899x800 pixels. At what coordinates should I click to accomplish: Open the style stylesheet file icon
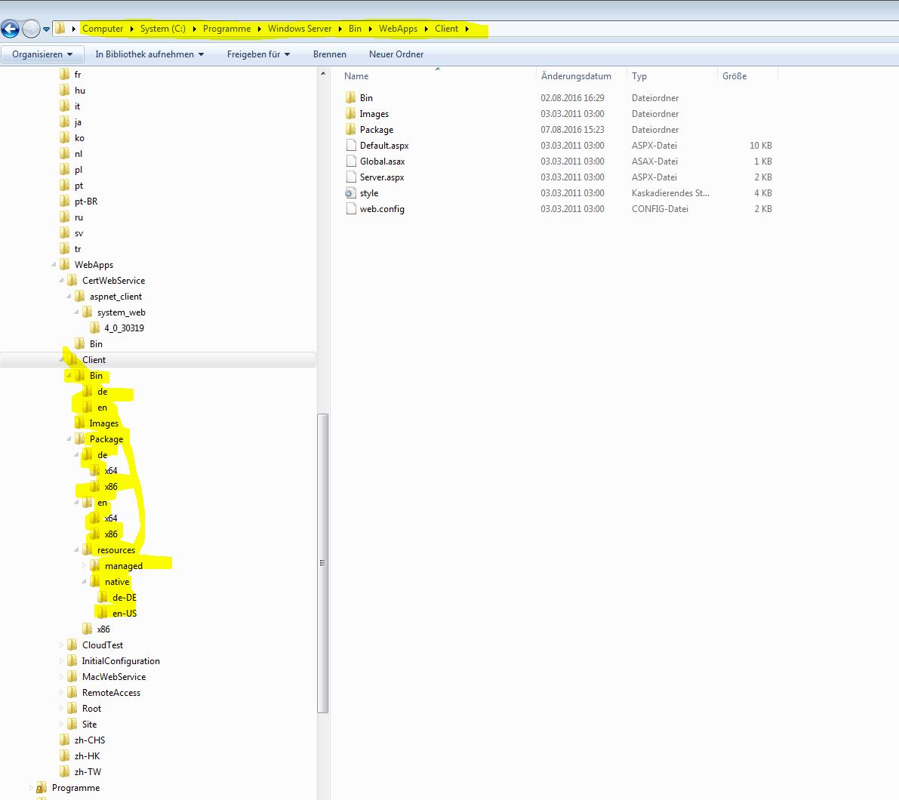coord(350,193)
